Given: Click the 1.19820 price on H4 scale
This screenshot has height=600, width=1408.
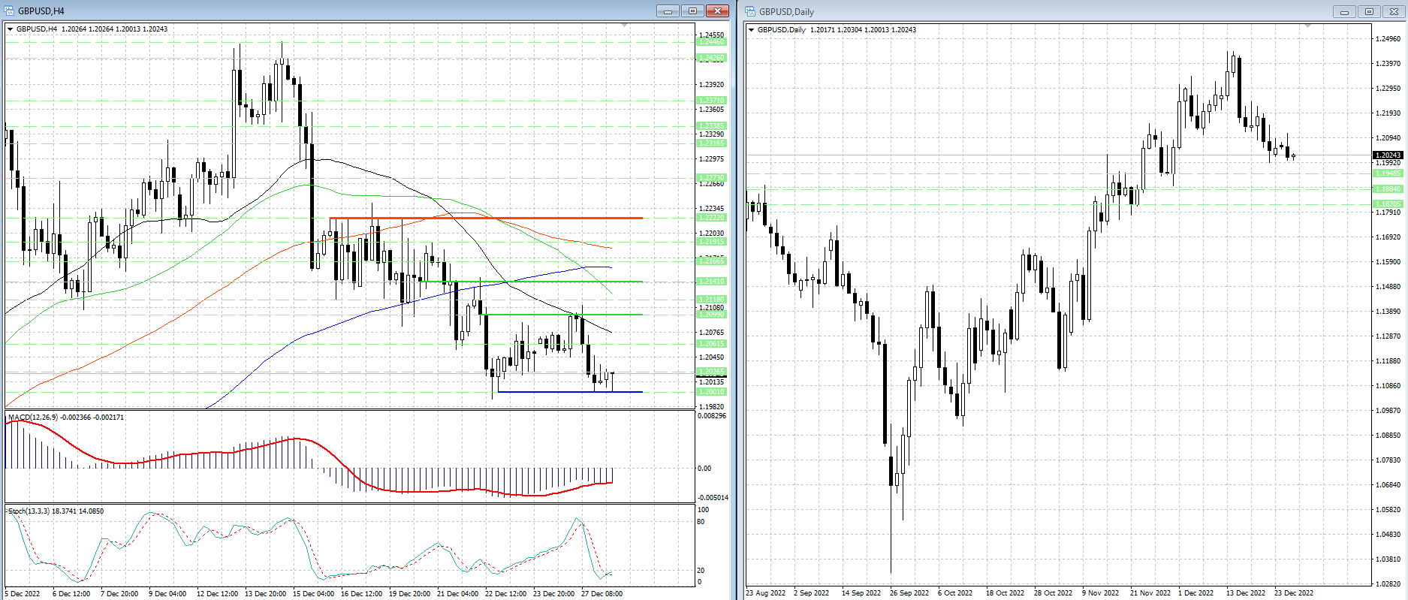Looking at the screenshot, I should click(x=712, y=407).
